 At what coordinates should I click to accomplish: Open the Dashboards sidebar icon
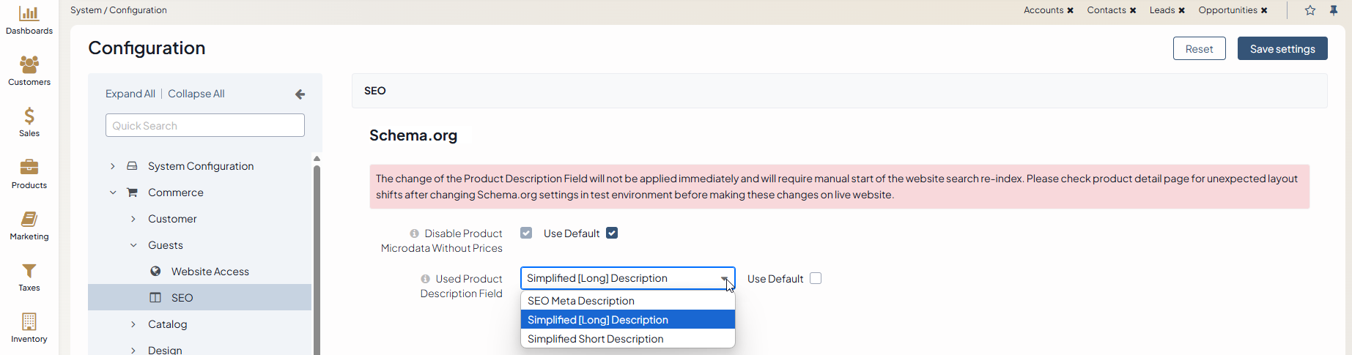pos(29,14)
